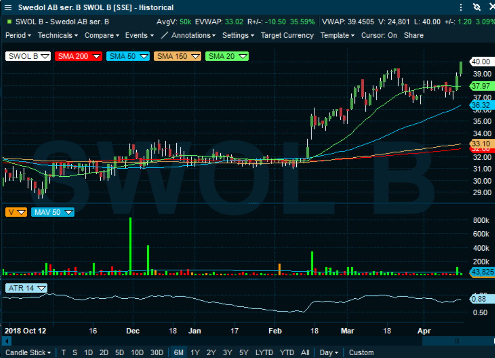The height and width of the screenshot is (358, 495).
Task: Click Target Currency
Action: (287, 35)
